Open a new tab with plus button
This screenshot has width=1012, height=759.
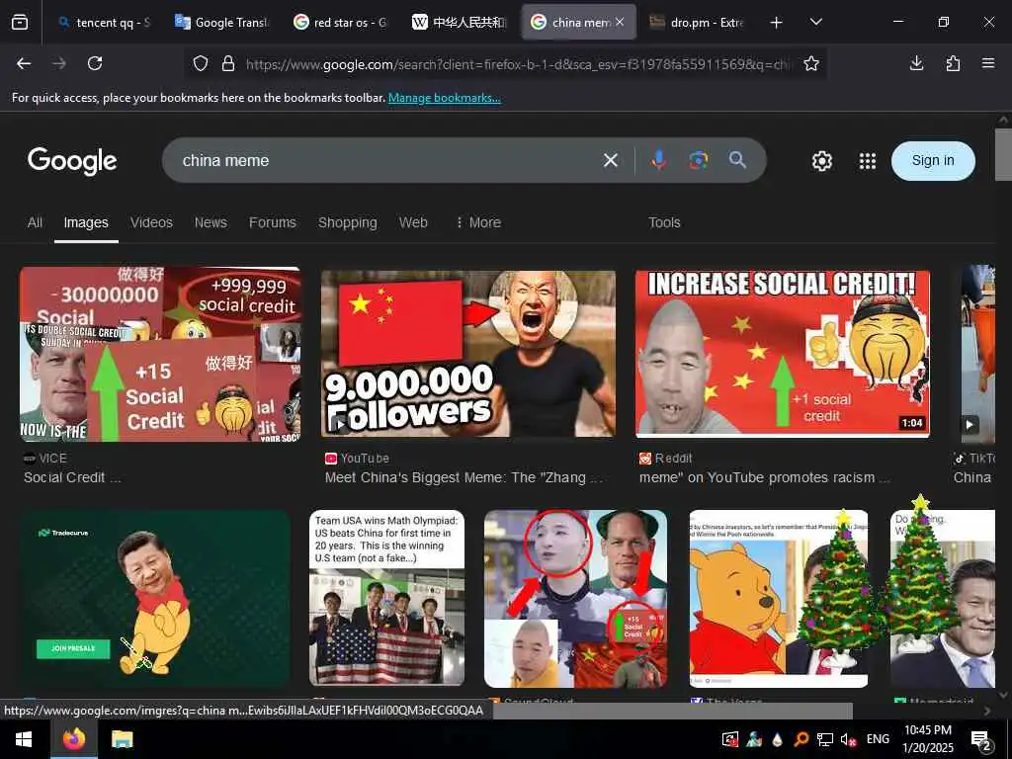pyautogui.click(x=777, y=23)
